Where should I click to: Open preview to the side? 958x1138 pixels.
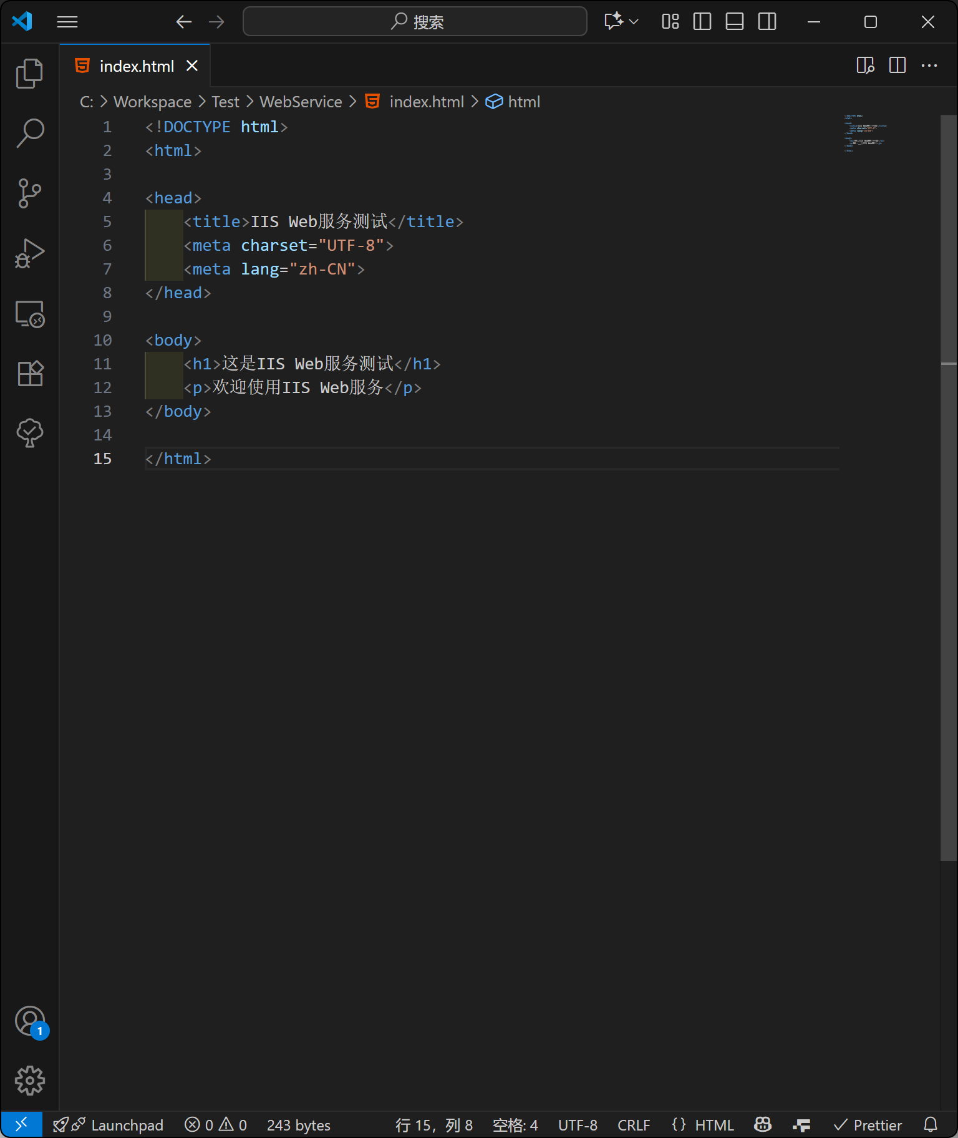click(x=865, y=66)
